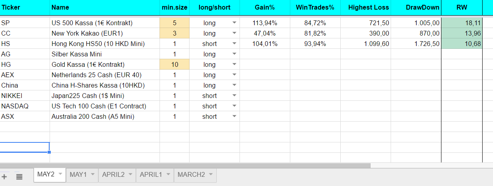The height and width of the screenshot is (186, 493).
Task: Select the MARCH2 sheet tab
Action: [x=191, y=175]
